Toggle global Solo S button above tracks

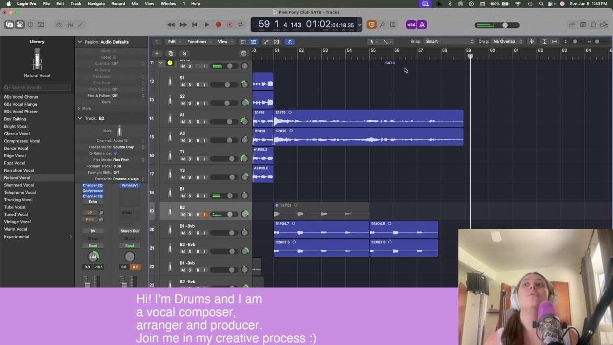(184, 53)
